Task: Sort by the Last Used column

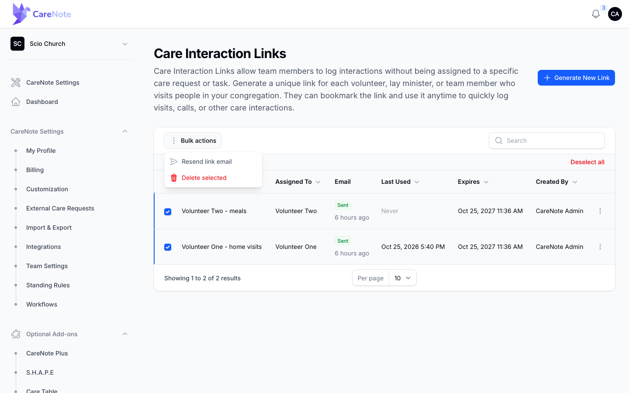Action: click(400, 182)
